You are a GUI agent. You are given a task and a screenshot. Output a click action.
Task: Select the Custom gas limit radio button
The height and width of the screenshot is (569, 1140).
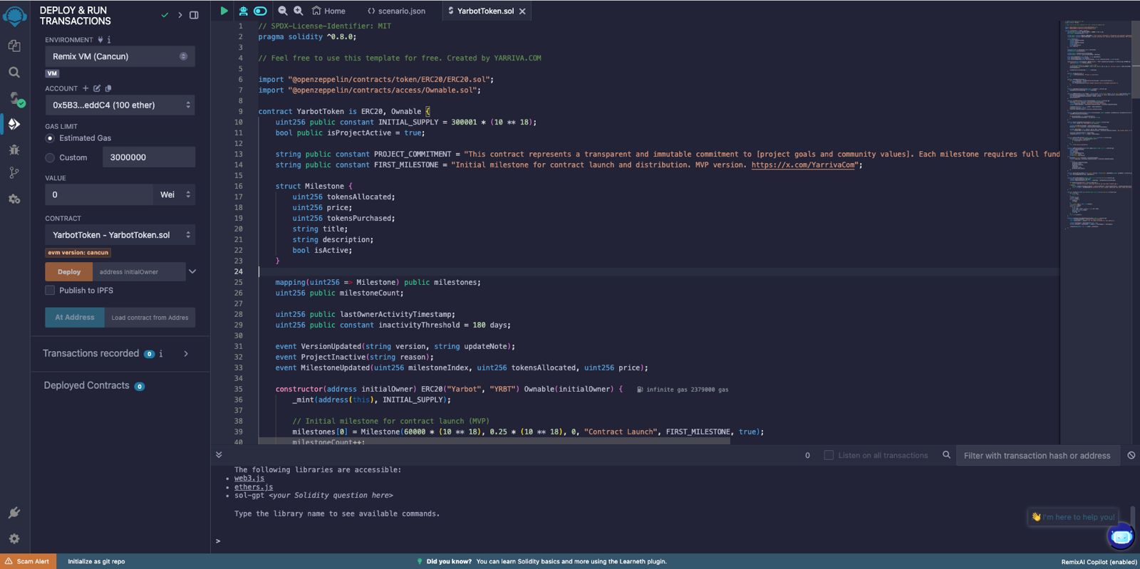50,157
